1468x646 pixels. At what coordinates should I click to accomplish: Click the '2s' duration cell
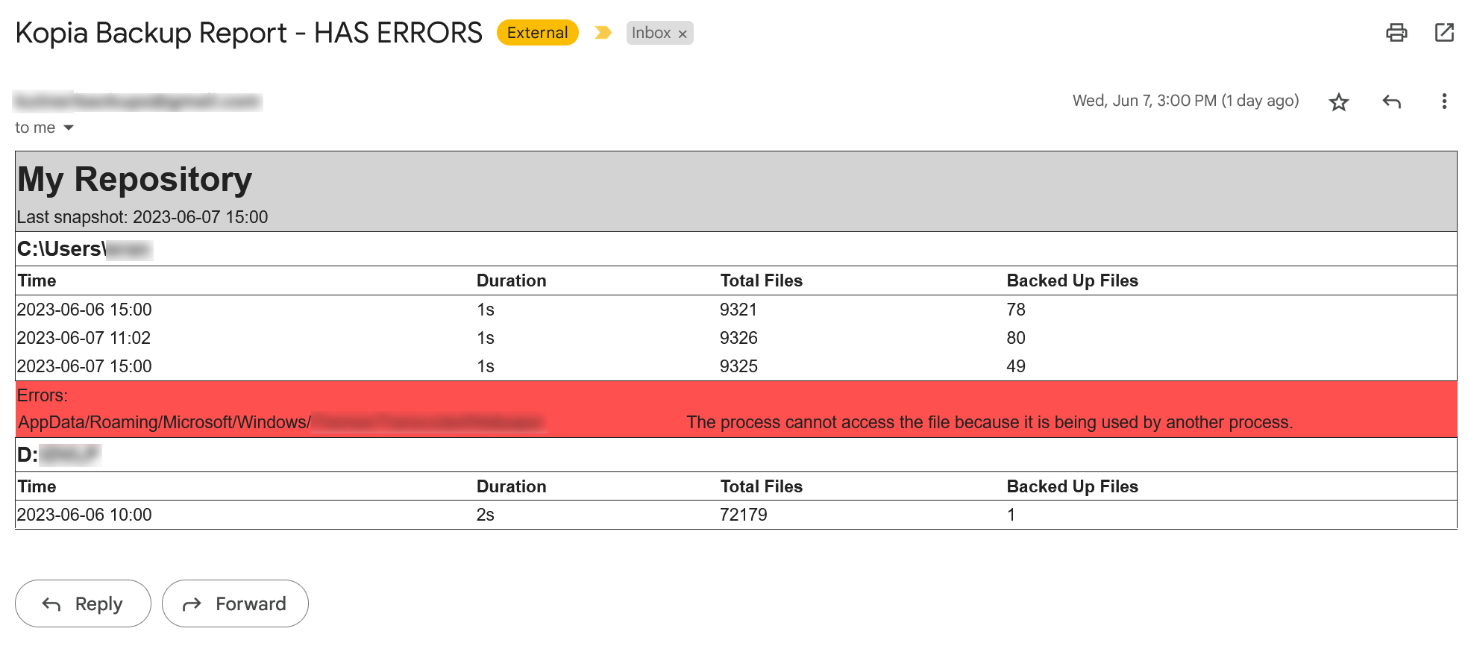pos(486,515)
